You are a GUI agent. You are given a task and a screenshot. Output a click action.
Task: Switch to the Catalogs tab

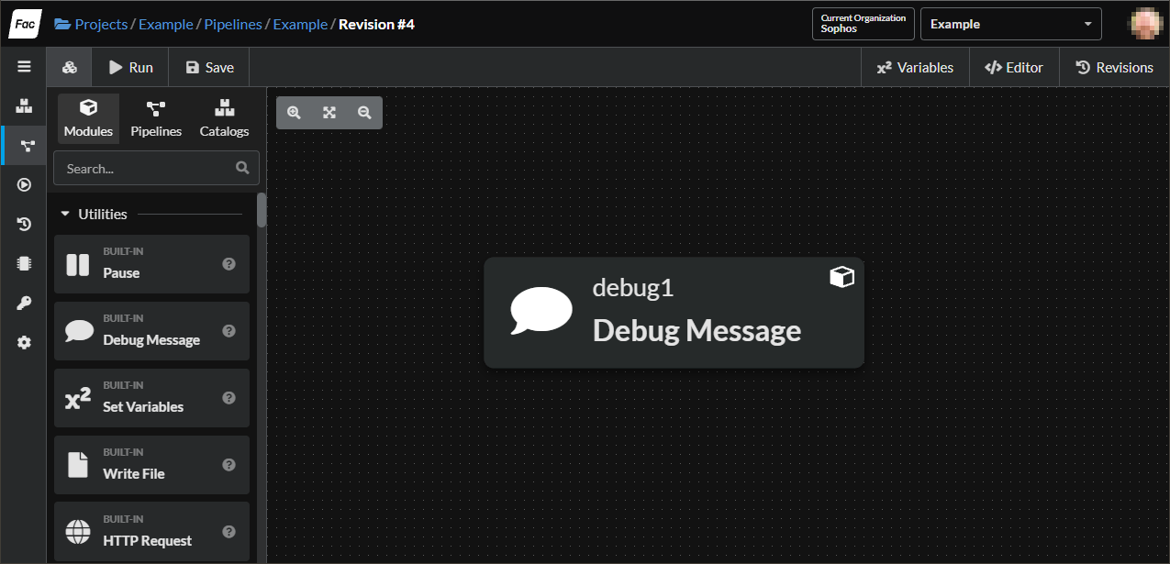click(x=224, y=119)
